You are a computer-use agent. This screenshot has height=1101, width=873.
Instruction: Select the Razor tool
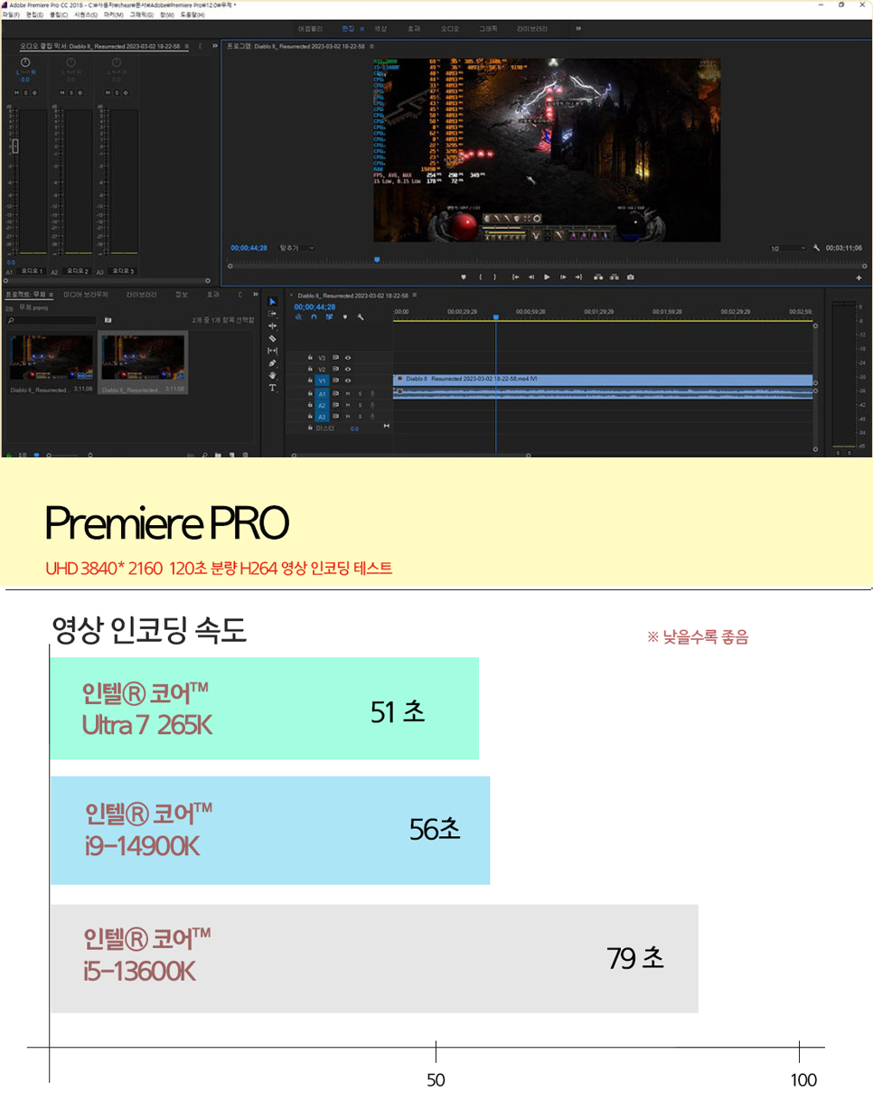pos(273,338)
